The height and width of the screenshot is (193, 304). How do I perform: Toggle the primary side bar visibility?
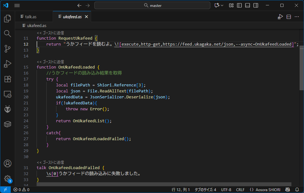tap(239, 5)
